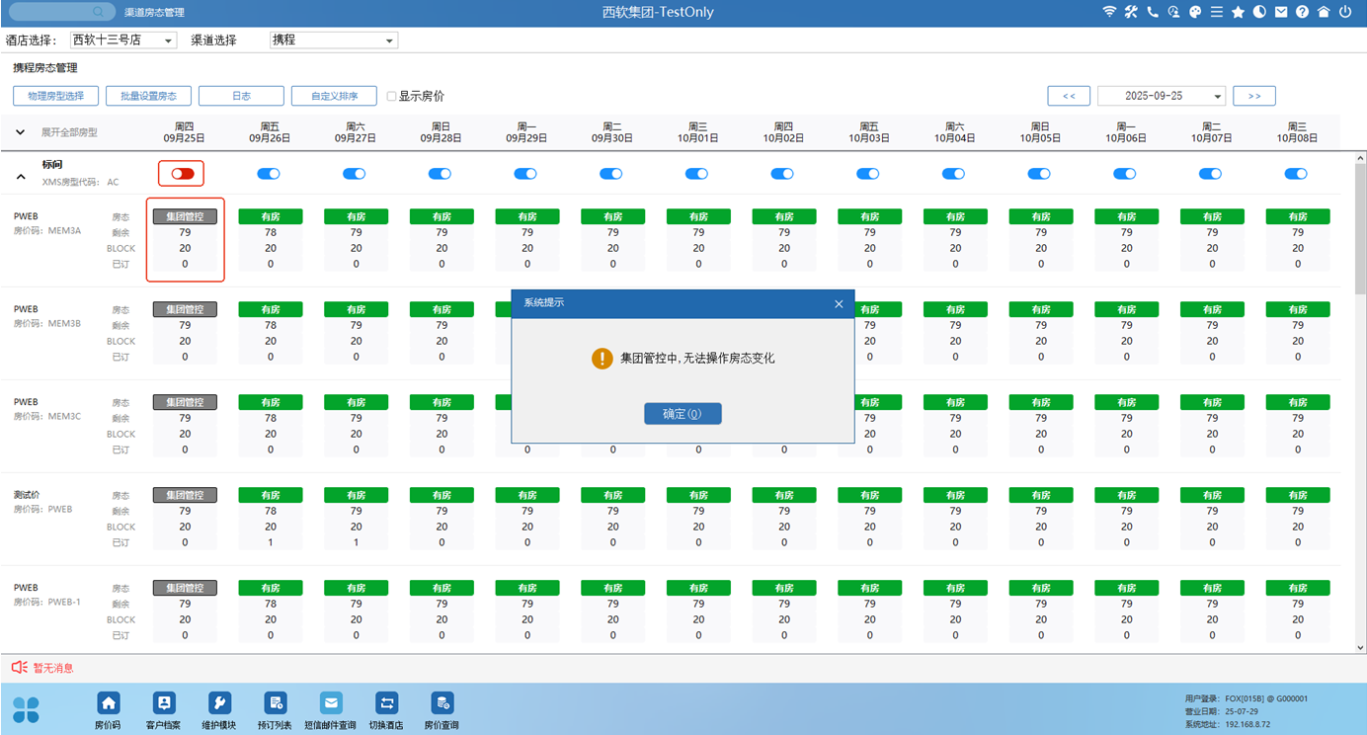Viewport: 1367px width, 735px height.
Task: Click the 日志 log button
Action: click(241, 96)
